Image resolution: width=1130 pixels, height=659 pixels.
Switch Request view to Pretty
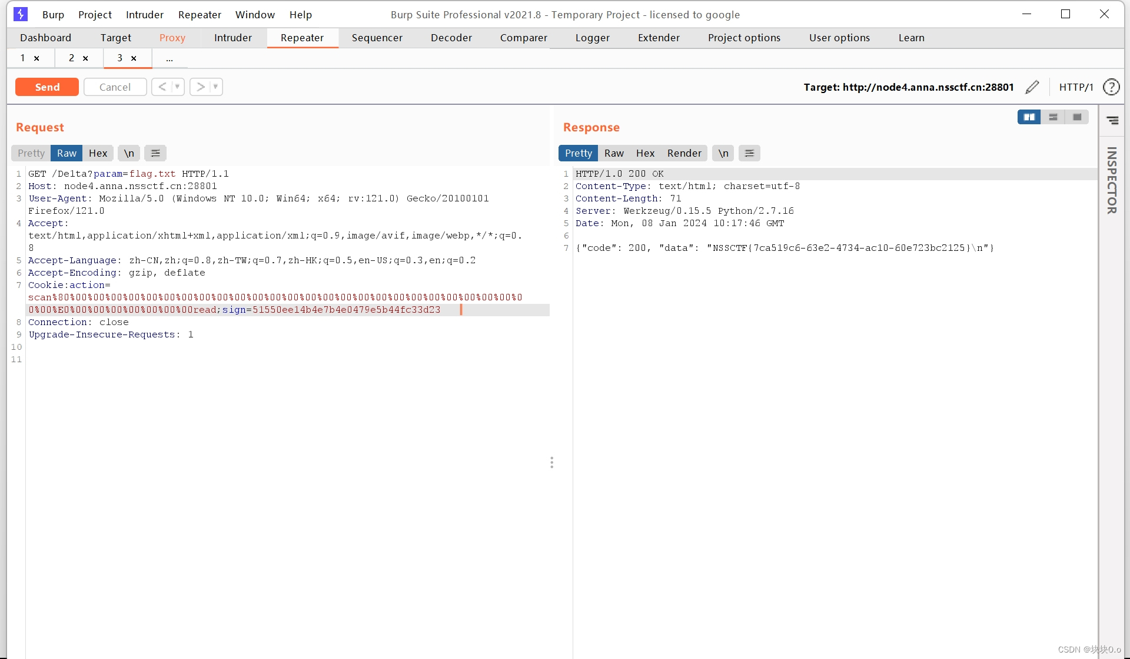(31, 153)
